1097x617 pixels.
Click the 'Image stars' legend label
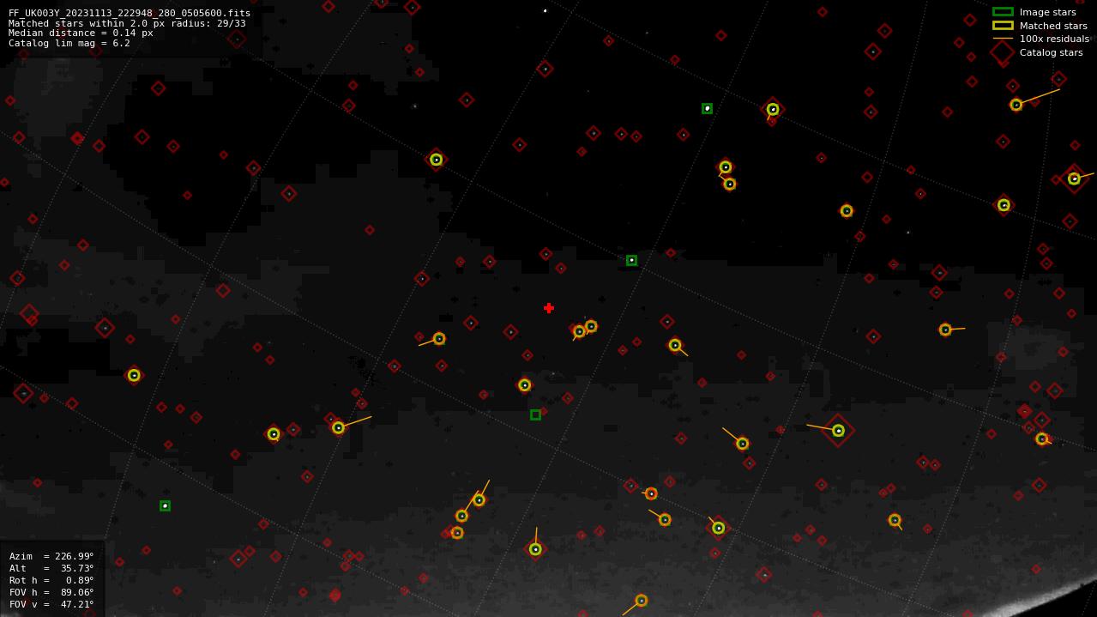point(1047,12)
